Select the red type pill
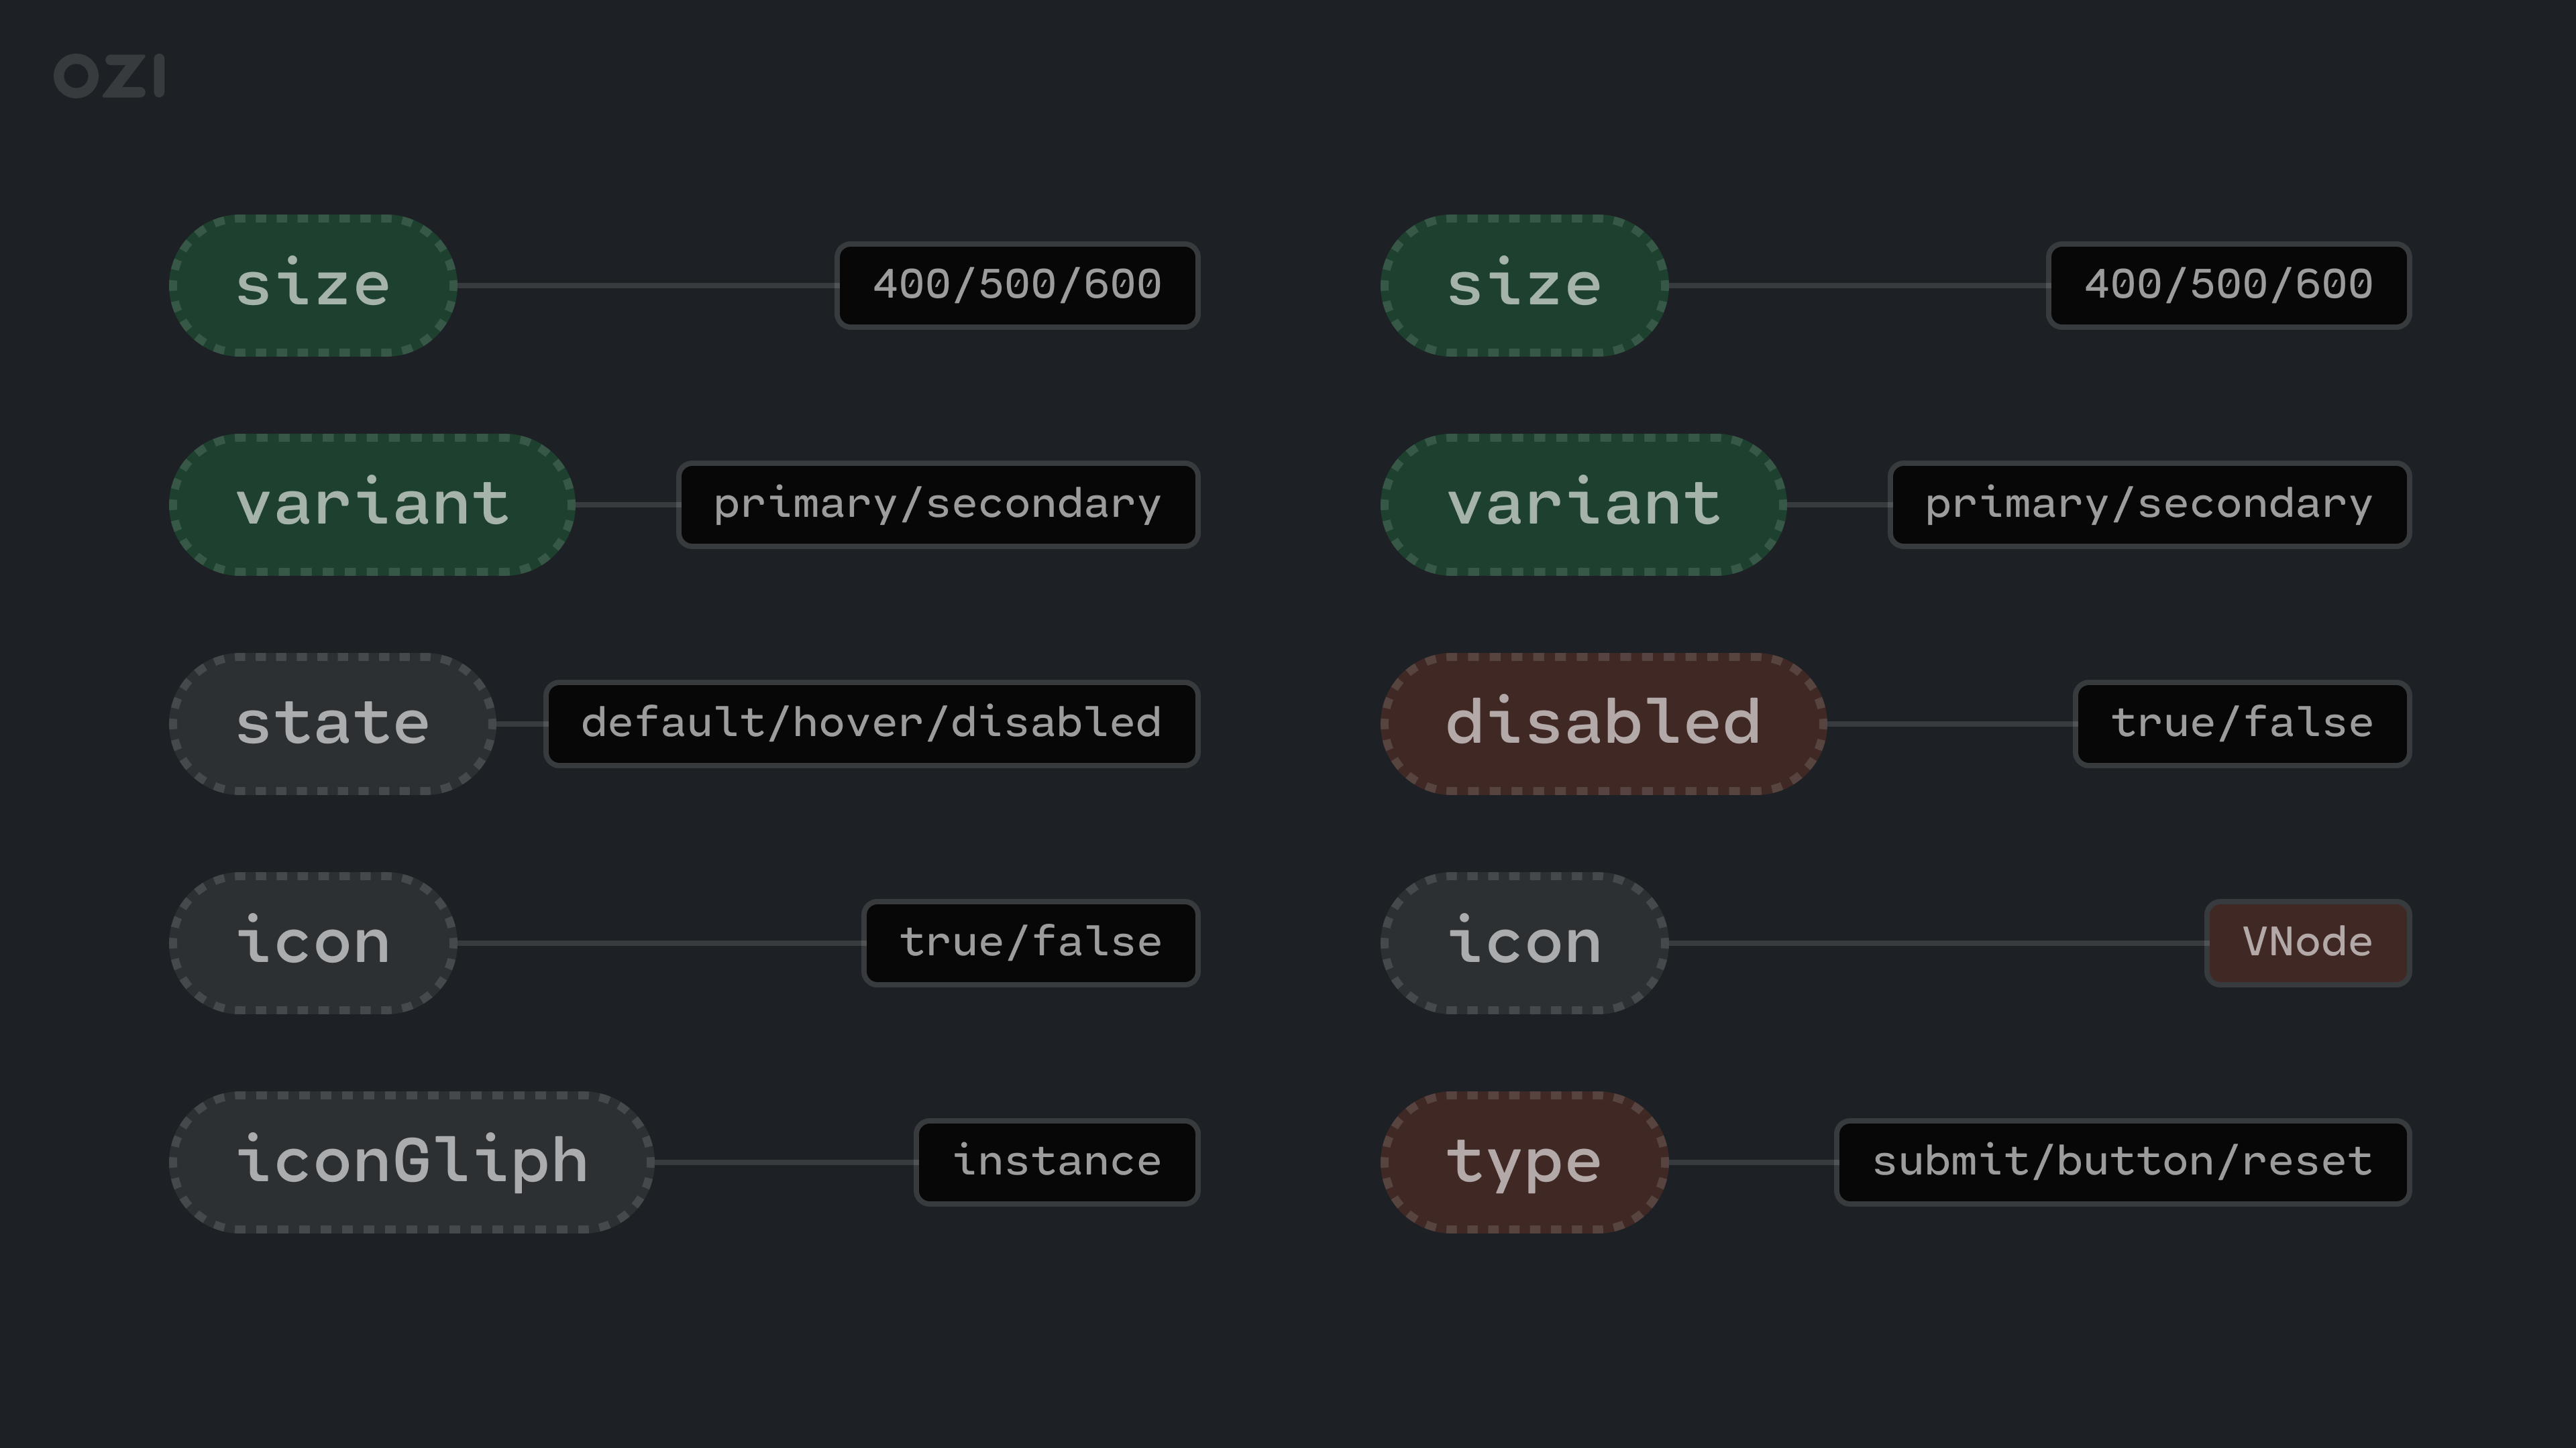The height and width of the screenshot is (1448, 2576). (x=1524, y=1161)
